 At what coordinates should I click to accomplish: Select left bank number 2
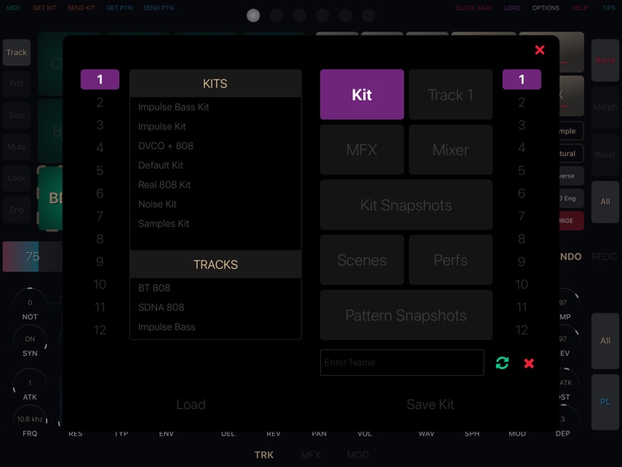point(100,102)
